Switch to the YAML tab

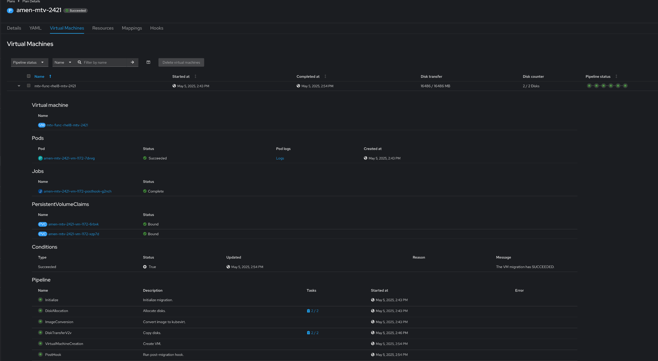(x=35, y=28)
